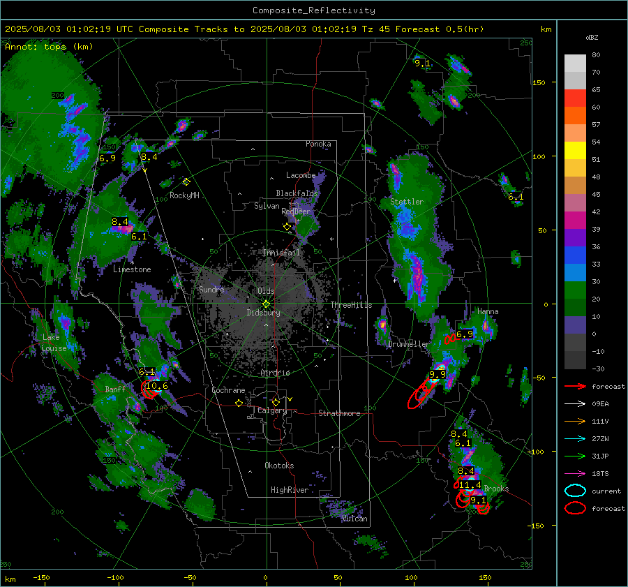Click the RedDeer city label
The image size is (628, 587).
[x=296, y=211]
